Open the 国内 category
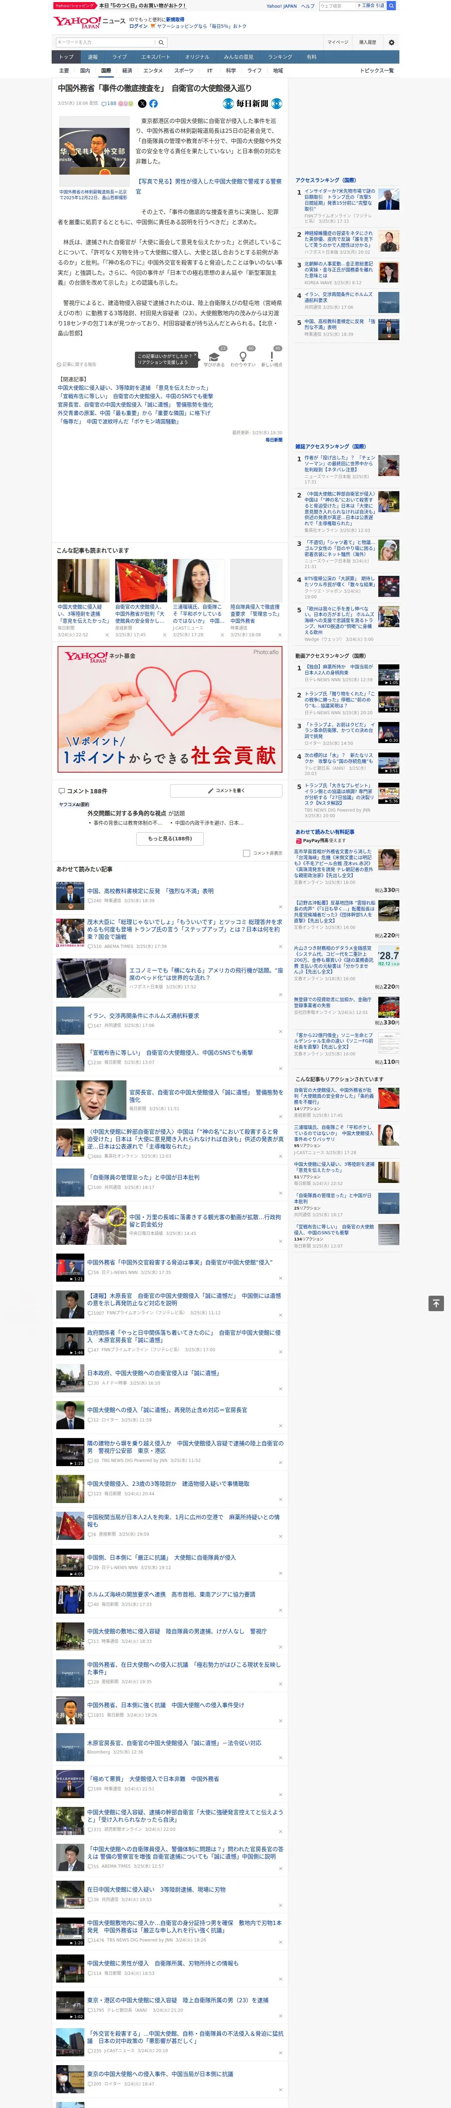 [x=85, y=70]
